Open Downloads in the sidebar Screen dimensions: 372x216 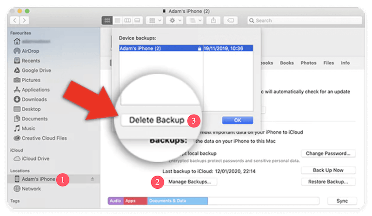[x=30, y=99]
